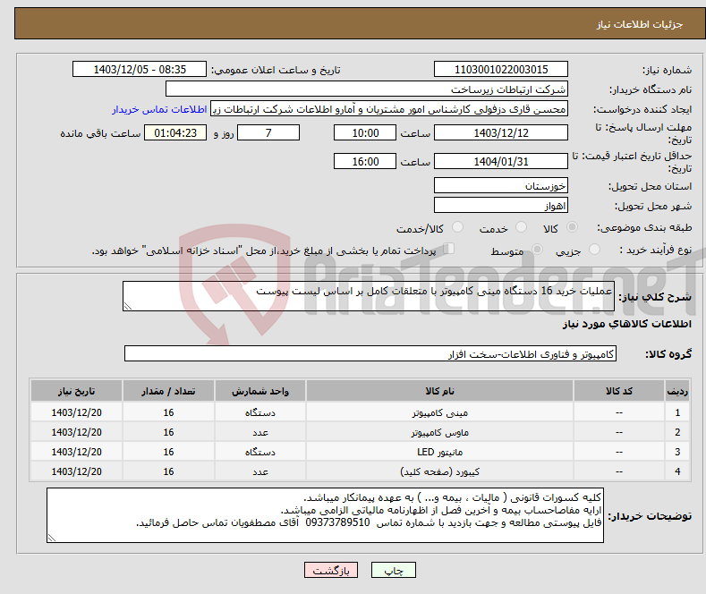
Task: Click the نام کالا column header
Action: point(439,391)
